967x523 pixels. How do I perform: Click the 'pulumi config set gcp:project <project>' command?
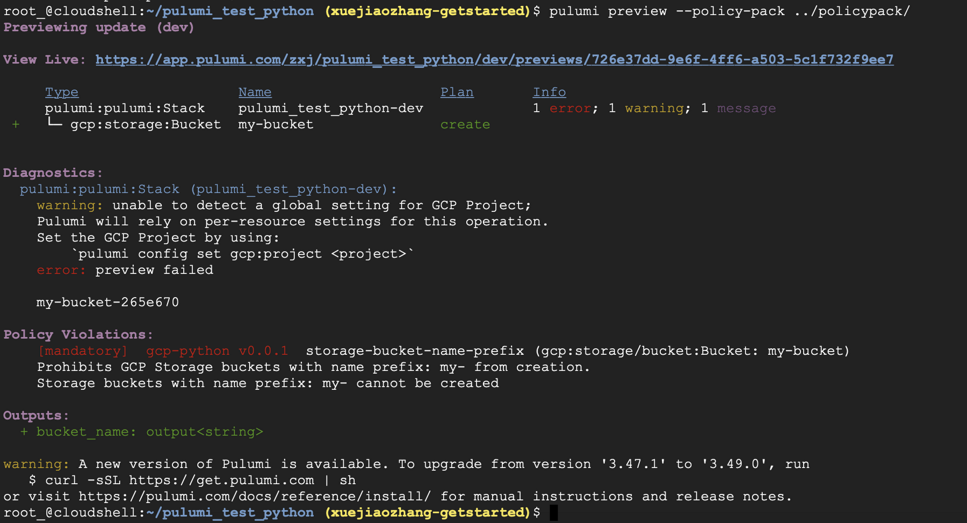click(243, 254)
